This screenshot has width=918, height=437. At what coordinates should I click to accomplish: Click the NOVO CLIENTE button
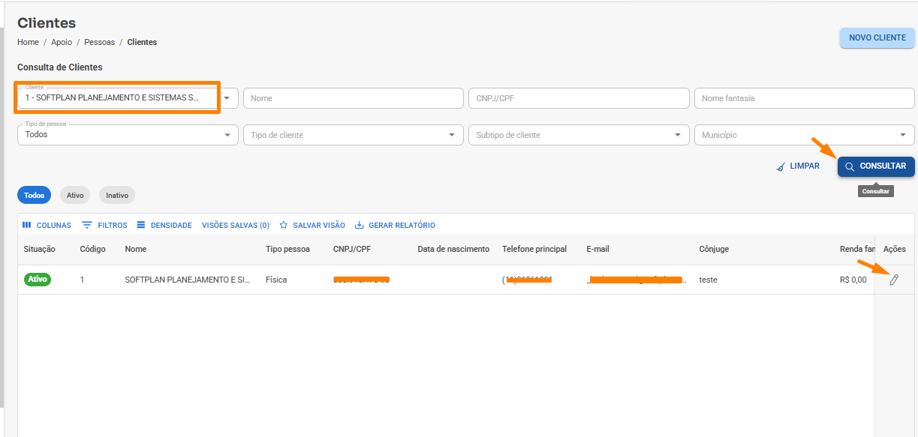(877, 37)
